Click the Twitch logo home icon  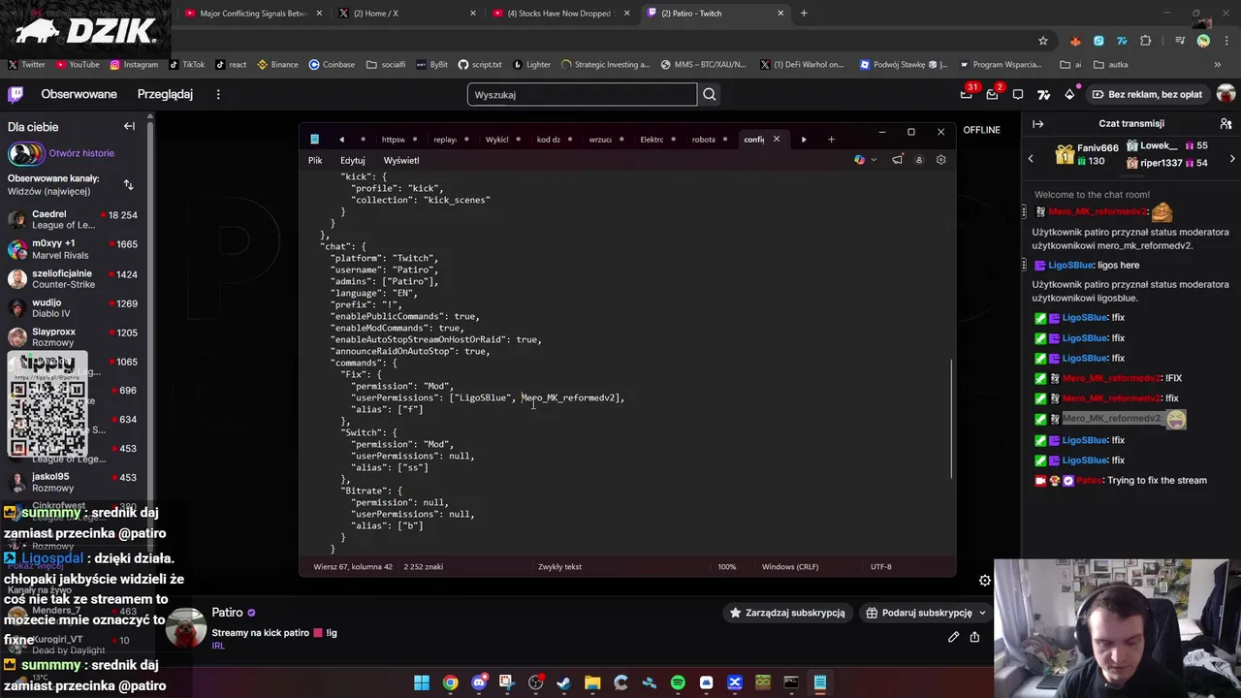[16, 94]
